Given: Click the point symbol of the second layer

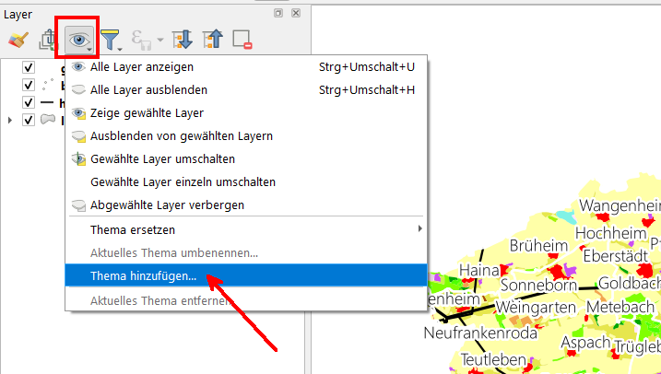Looking at the screenshot, I should coord(48,85).
